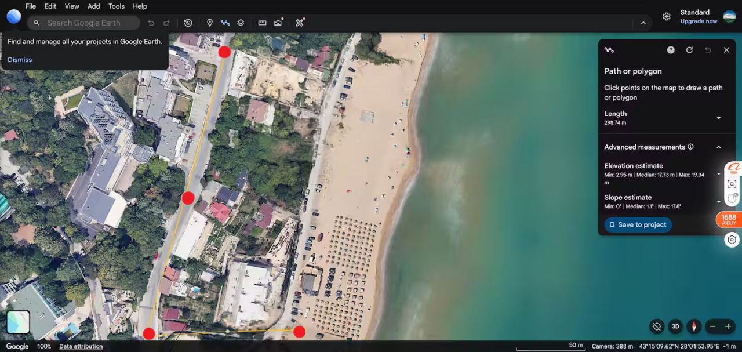Viewport: 742px width, 352px height.
Task: Open the Elevation estimate units dropdown
Action: click(x=719, y=173)
